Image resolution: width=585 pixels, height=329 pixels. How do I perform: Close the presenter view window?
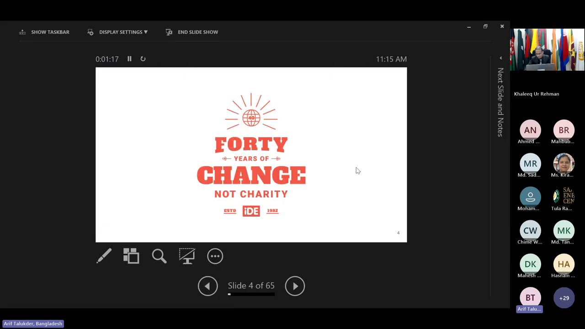[x=502, y=27]
